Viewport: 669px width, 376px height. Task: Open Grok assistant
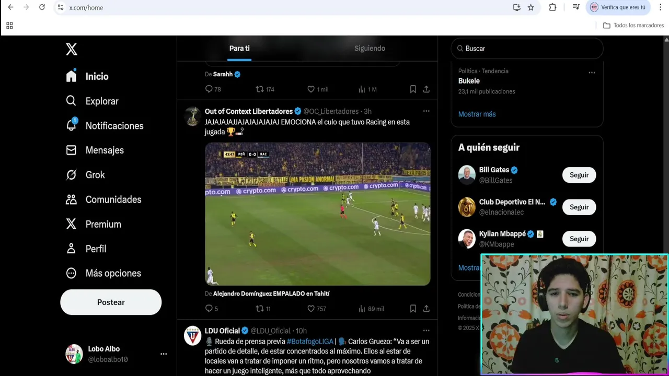[x=85, y=175]
